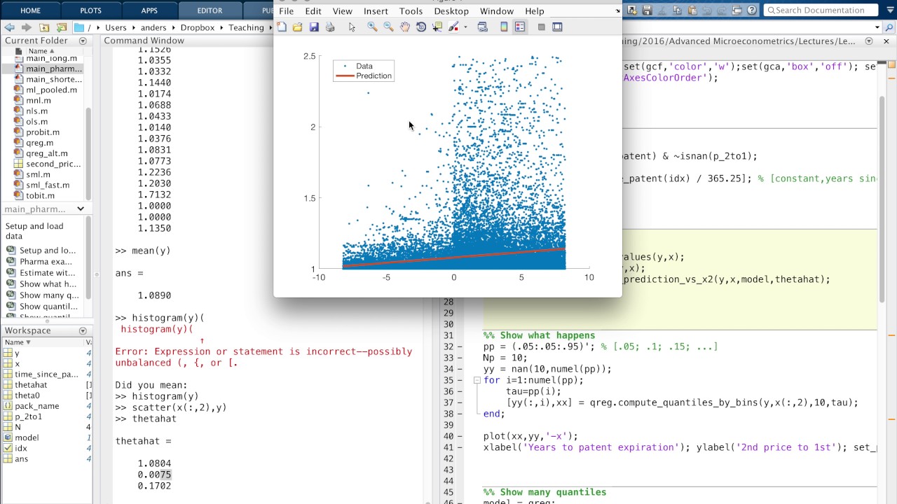Switch to the HOME ribbon tab
Screen dimensions: 897x504
30,10
